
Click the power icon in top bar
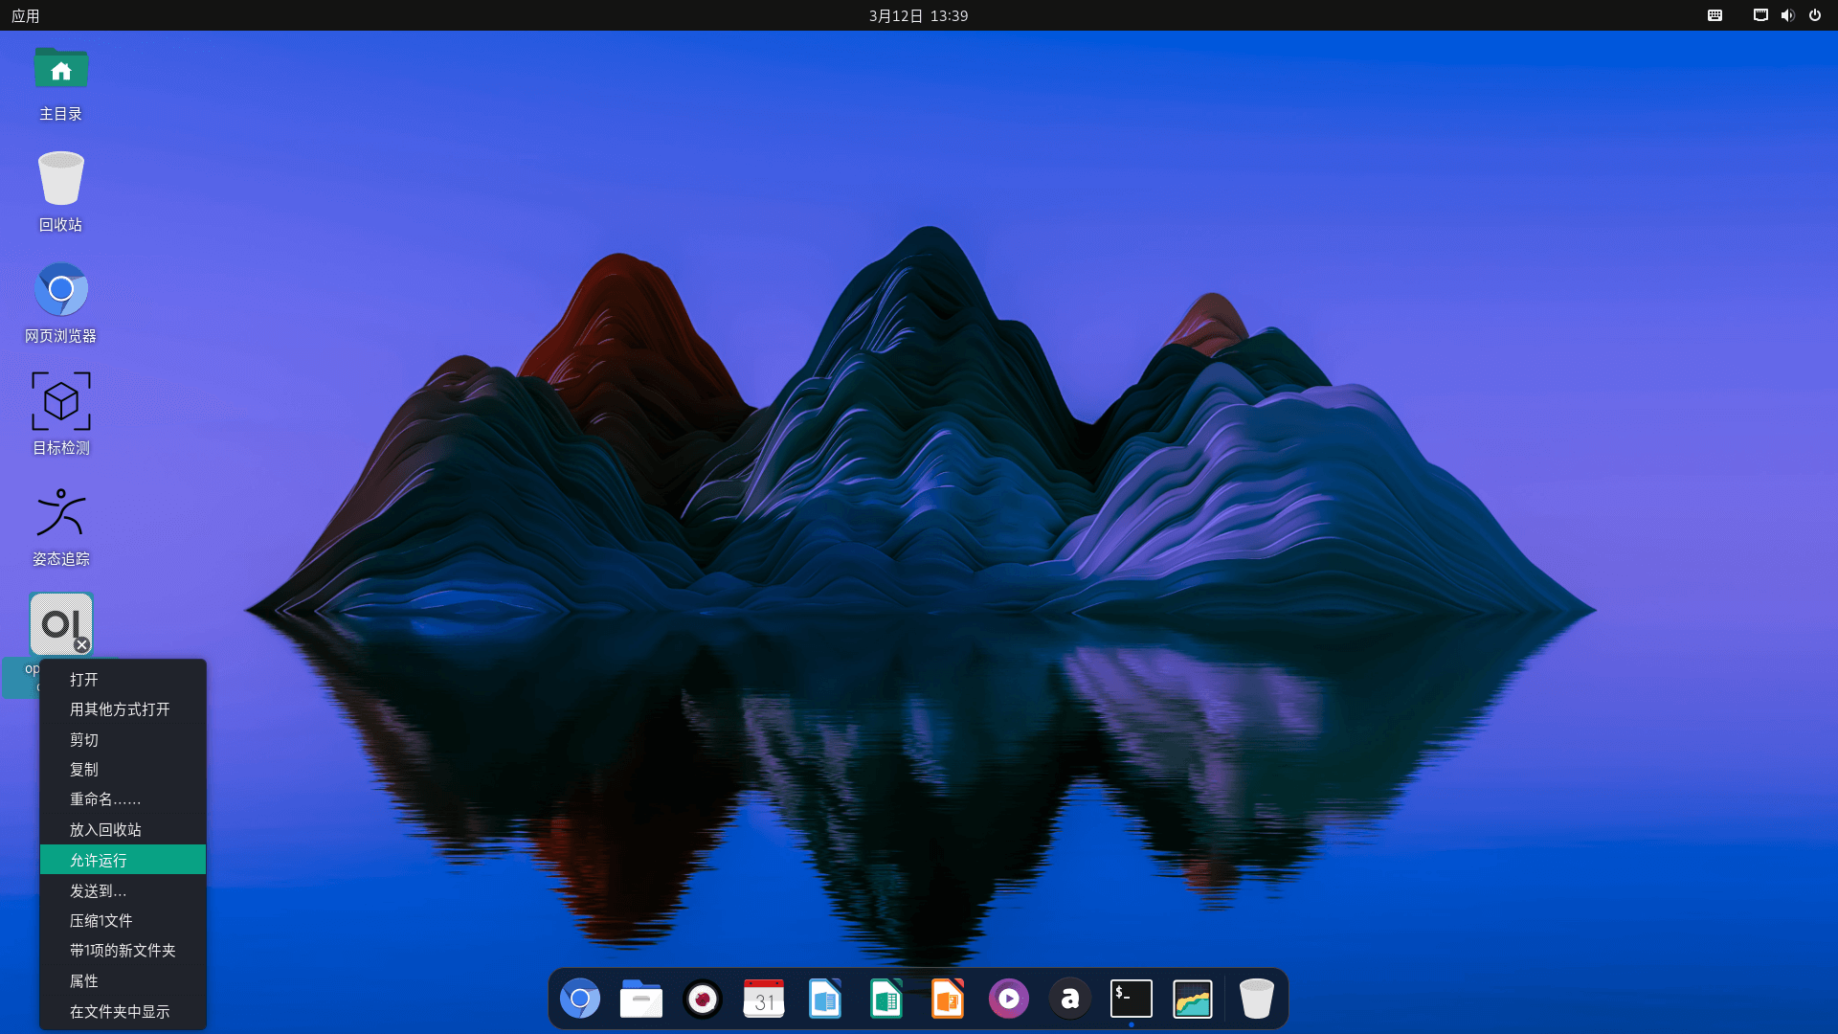(x=1815, y=15)
